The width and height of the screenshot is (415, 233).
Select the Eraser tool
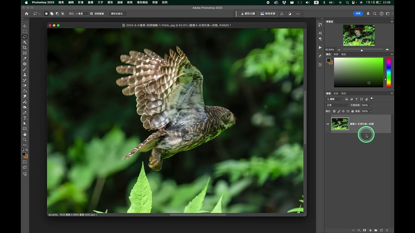25,85
